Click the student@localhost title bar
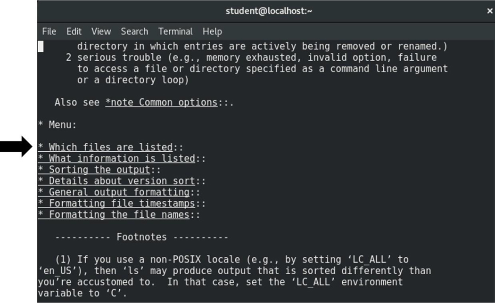 (x=269, y=11)
